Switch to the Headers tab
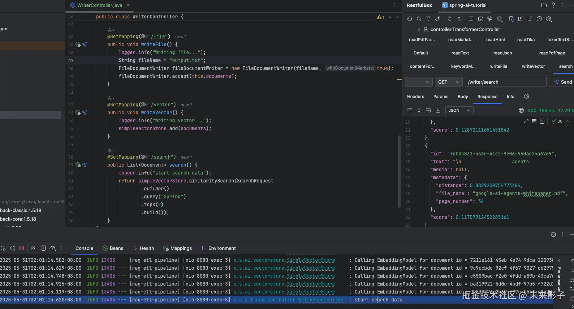 tap(415, 97)
